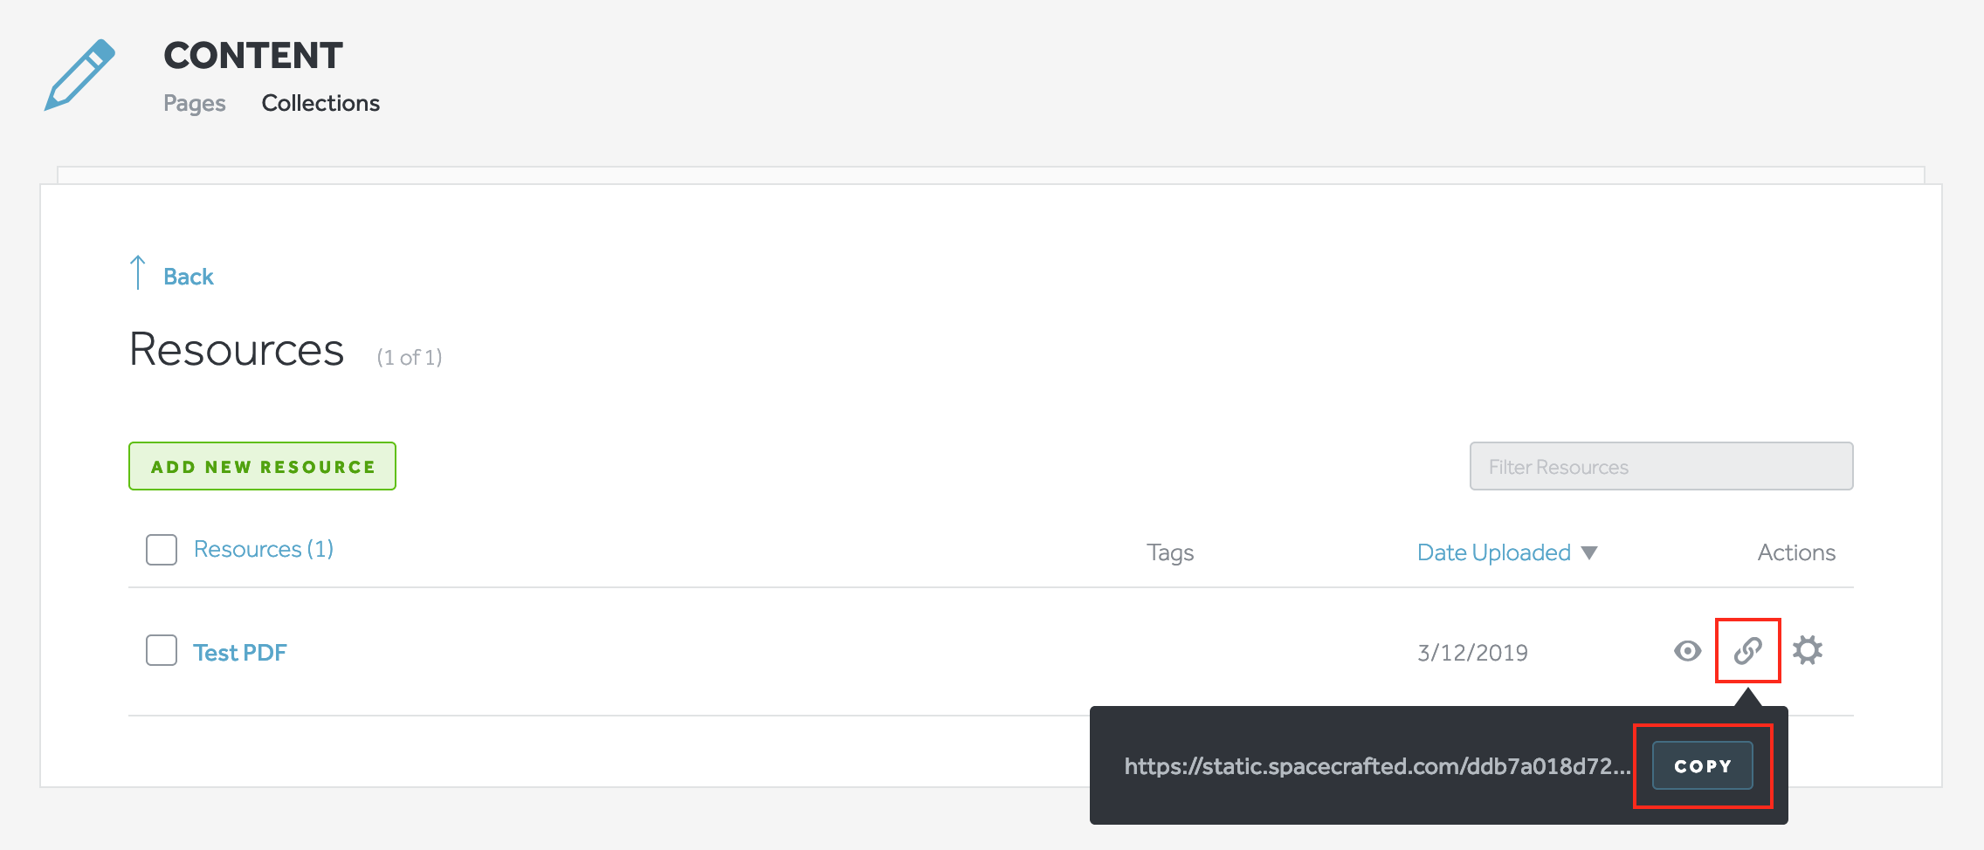This screenshot has height=850, width=1984.
Task: Reverse sort order with the Date Uploaded arrow
Action: [x=1589, y=552]
